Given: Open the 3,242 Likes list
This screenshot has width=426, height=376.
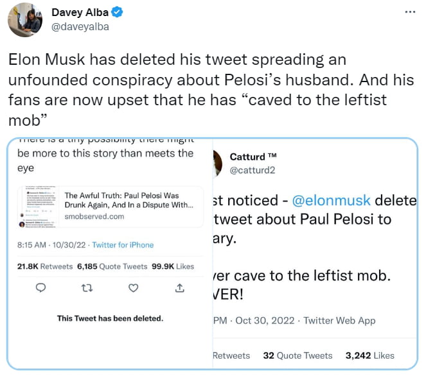Looking at the screenshot, I should 369,355.
